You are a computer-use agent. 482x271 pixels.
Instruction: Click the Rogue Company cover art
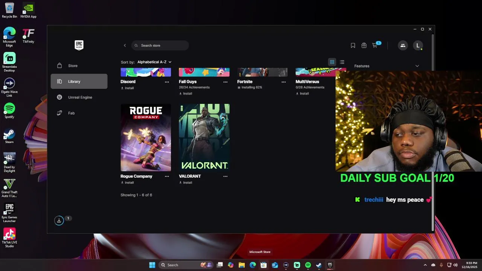click(146, 137)
